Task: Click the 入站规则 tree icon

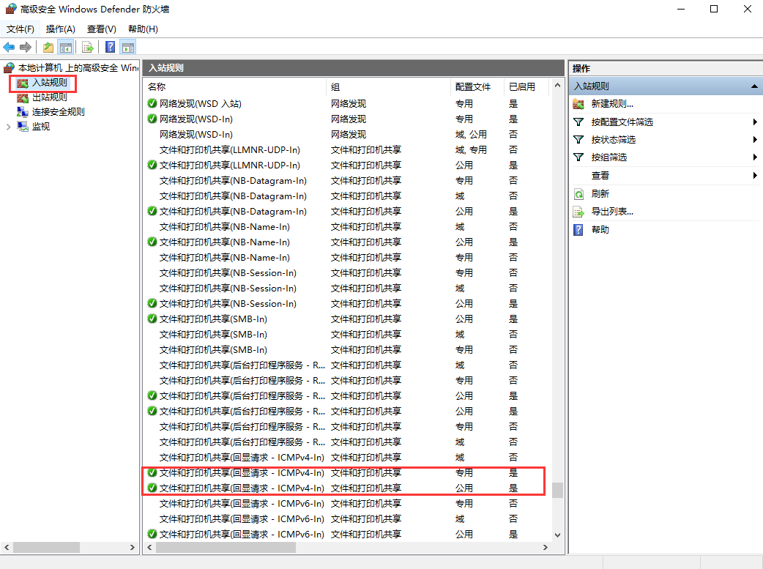Action: tap(23, 83)
